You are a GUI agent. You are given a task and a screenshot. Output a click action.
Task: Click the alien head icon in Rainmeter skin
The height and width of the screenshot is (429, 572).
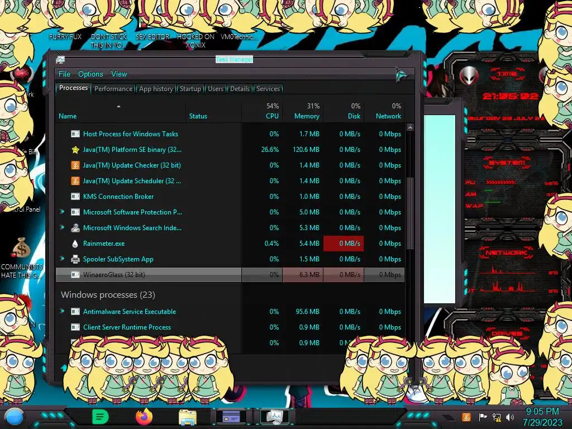[469, 76]
